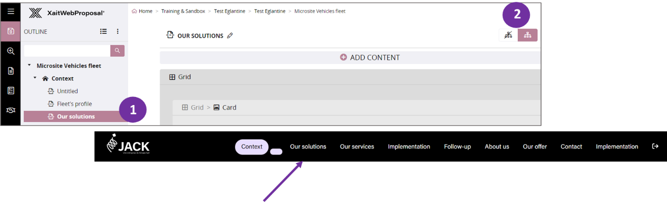The width and height of the screenshot is (667, 202).
Task: Click the outline search input field
Action: [67, 51]
